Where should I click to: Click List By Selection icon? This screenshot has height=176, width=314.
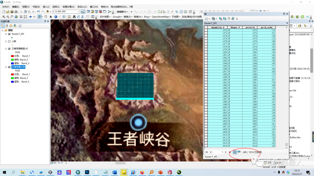click(15, 26)
